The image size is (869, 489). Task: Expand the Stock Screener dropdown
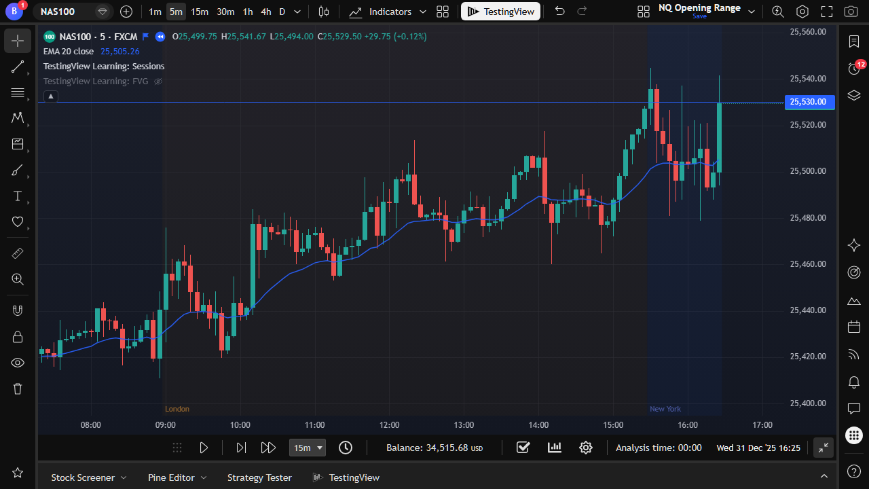(123, 477)
